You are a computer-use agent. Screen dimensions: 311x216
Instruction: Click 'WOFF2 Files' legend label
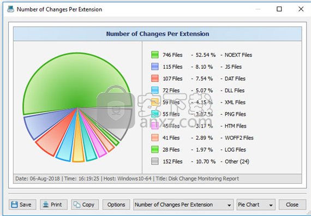pyautogui.click(x=239, y=138)
